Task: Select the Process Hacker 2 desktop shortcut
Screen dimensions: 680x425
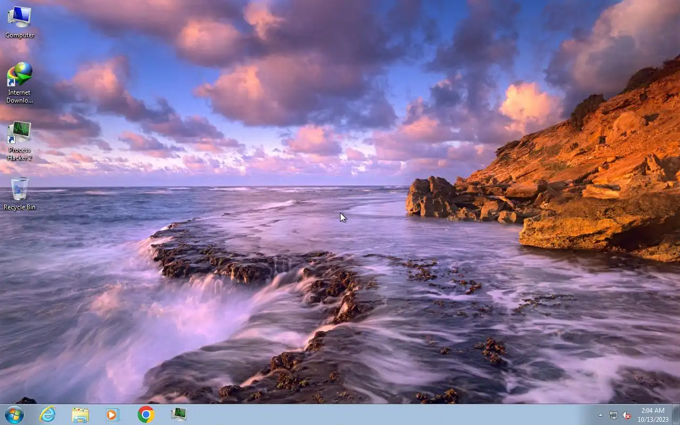Action: pos(20,141)
